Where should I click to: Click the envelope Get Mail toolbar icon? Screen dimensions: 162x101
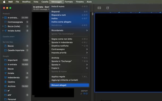coord(99,8)
